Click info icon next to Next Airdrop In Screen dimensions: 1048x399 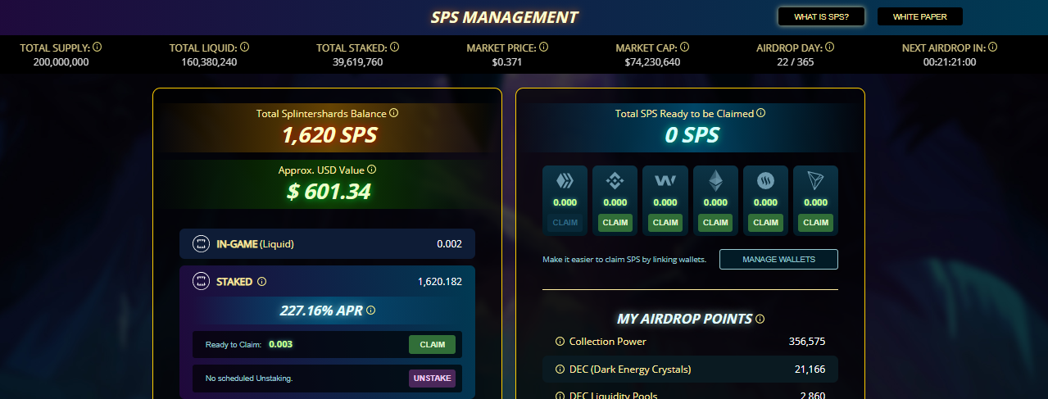coord(993,48)
